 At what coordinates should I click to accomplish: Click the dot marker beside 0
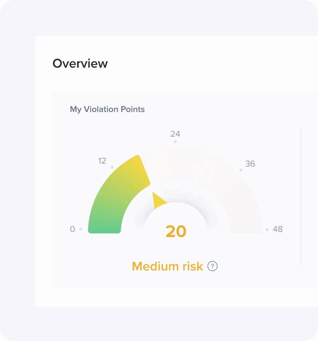(81, 229)
